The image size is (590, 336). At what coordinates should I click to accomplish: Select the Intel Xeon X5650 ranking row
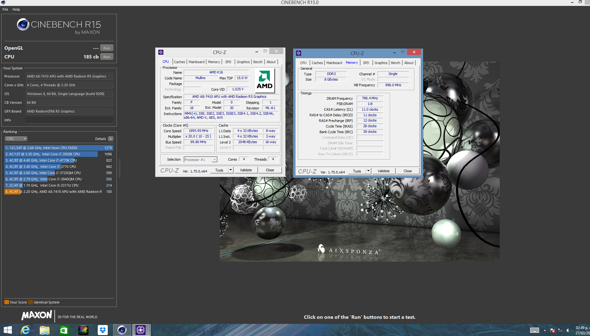pos(59,148)
